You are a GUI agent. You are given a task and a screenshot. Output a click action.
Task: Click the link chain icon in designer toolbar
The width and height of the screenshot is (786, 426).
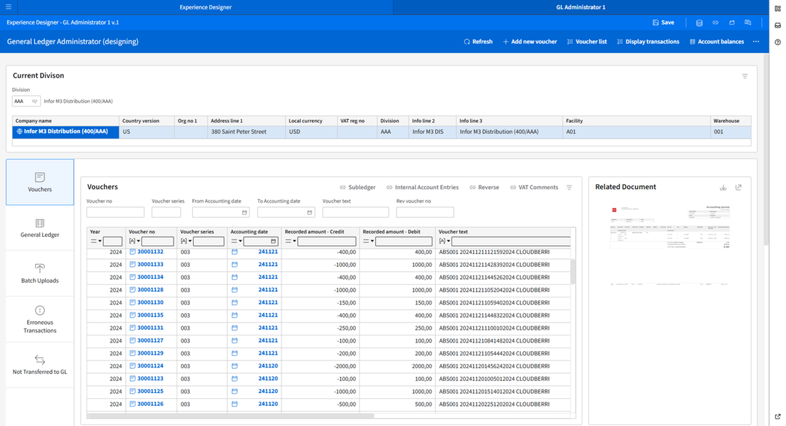pos(715,23)
